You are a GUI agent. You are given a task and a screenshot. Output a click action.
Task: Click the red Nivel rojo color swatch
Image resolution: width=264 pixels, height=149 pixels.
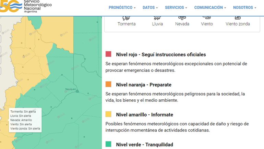[x=108, y=54]
